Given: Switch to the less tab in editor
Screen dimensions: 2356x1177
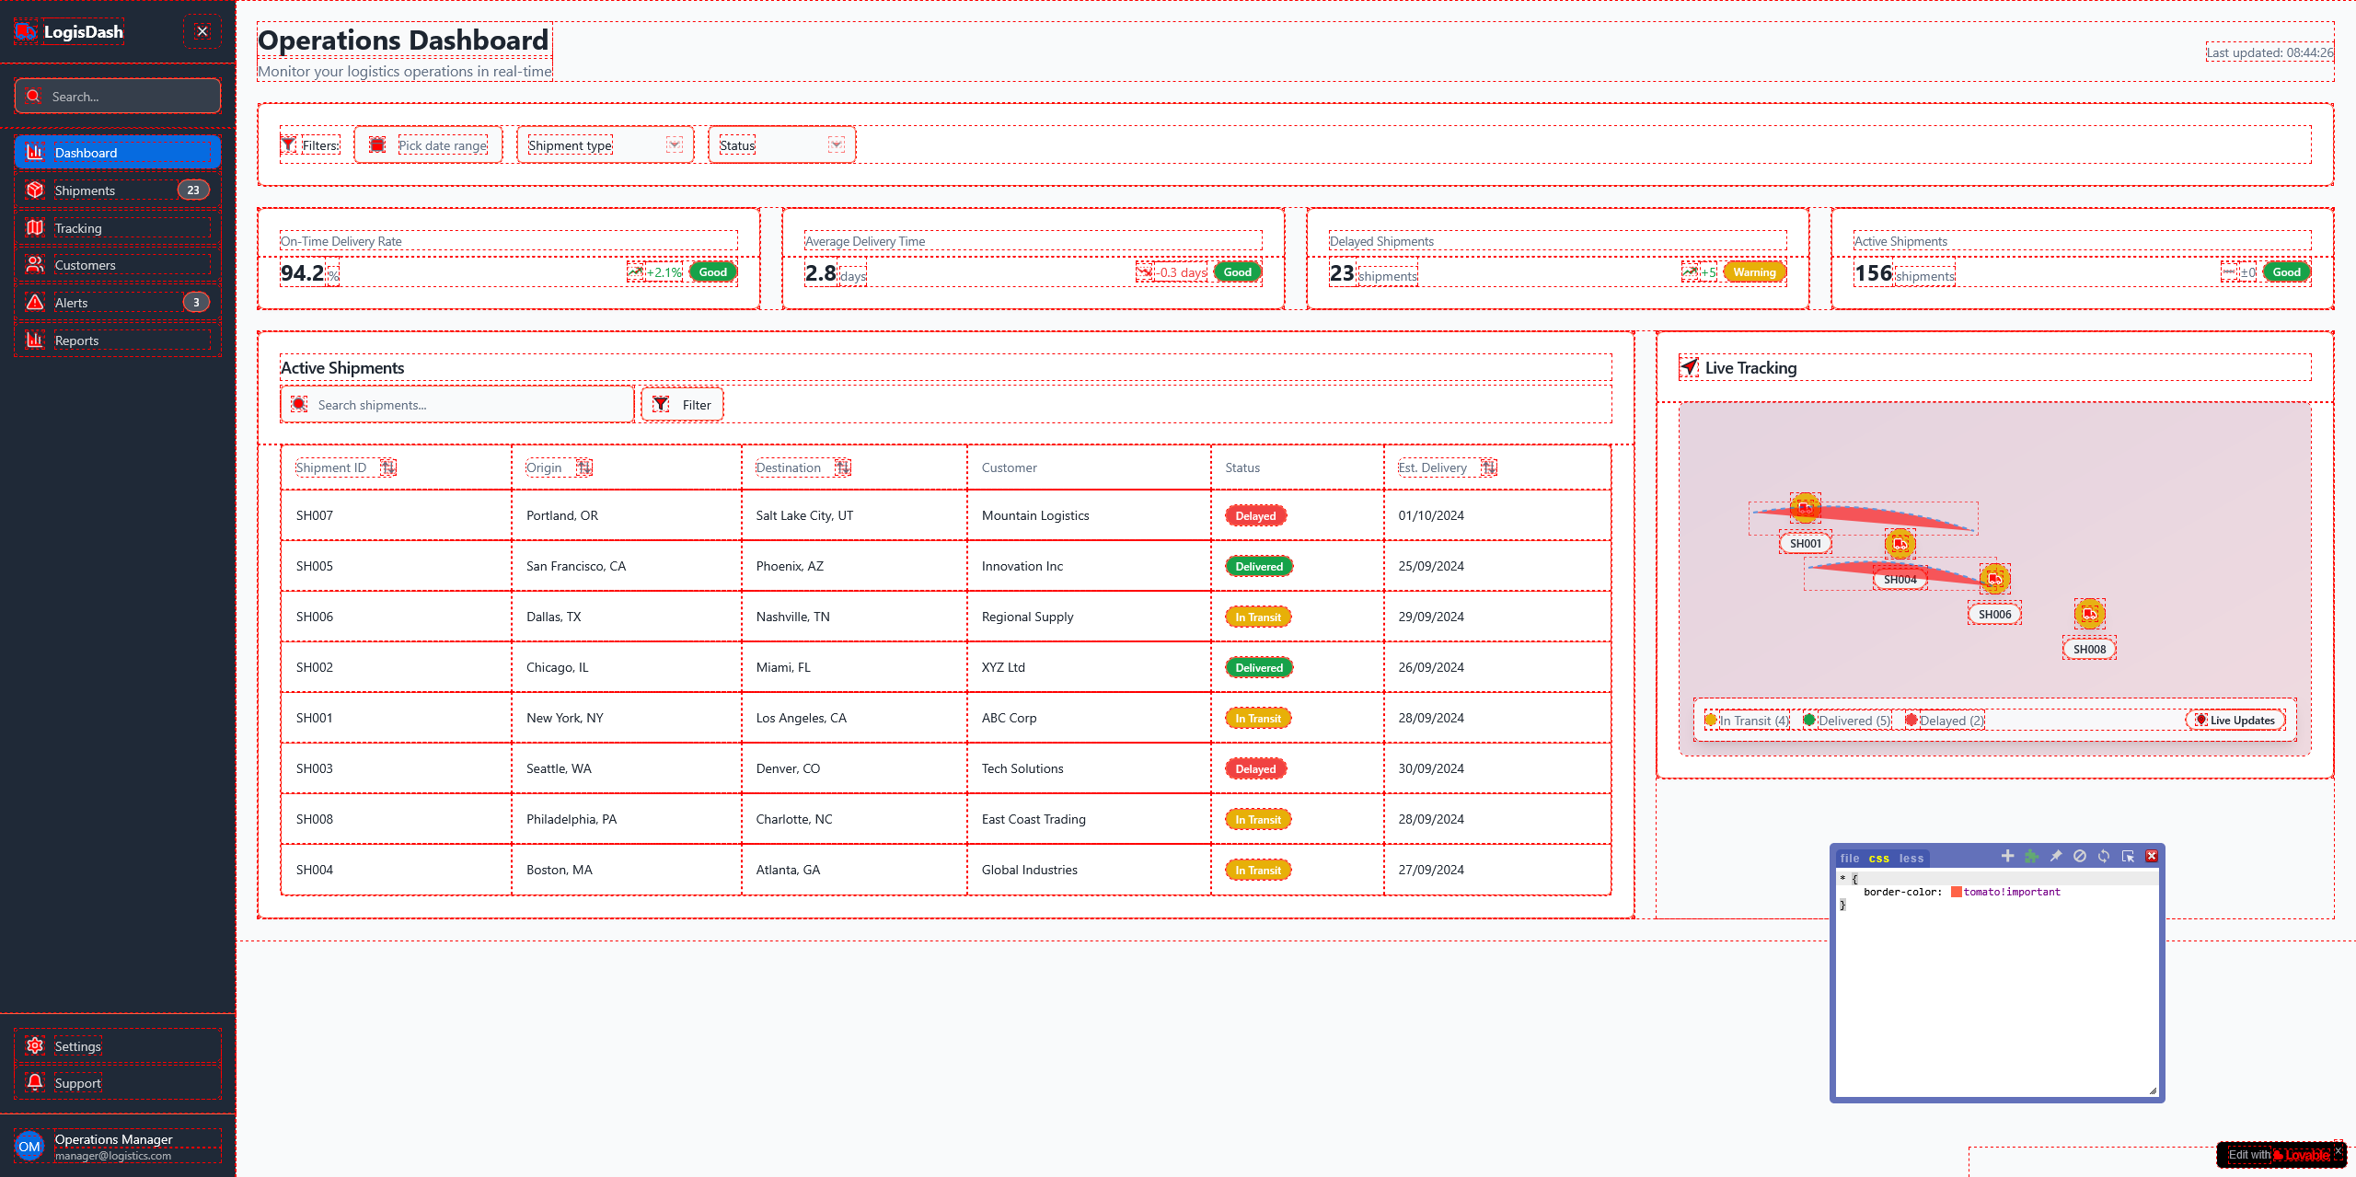Looking at the screenshot, I should (1911, 859).
